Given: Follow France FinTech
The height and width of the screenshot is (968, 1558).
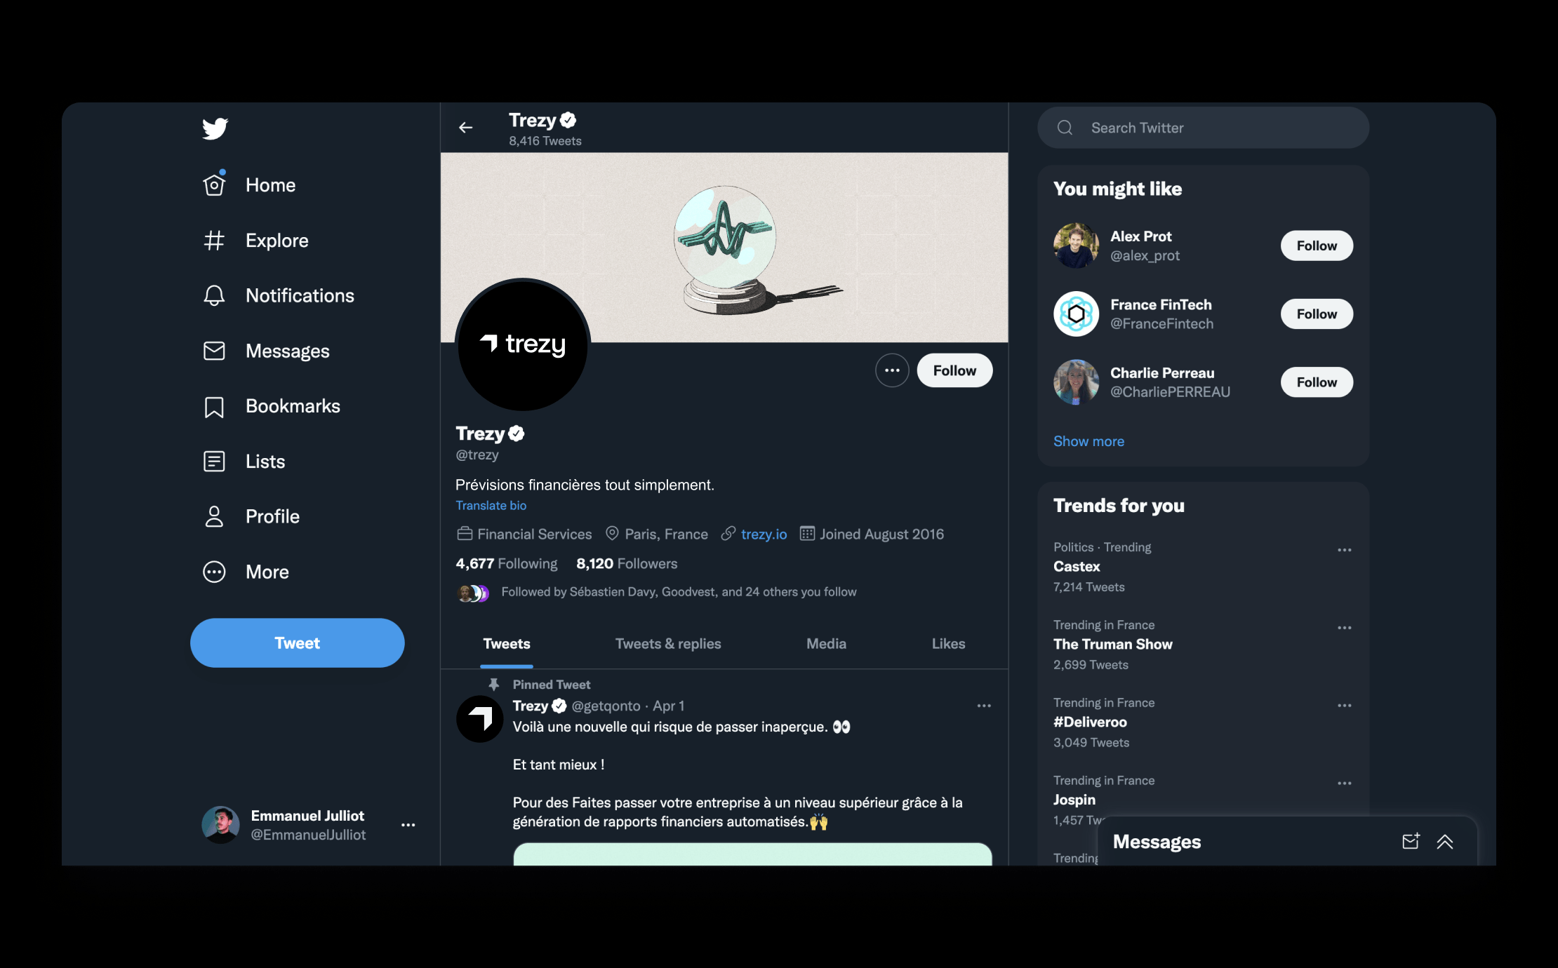Looking at the screenshot, I should pyautogui.click(x=1317, y=314).
